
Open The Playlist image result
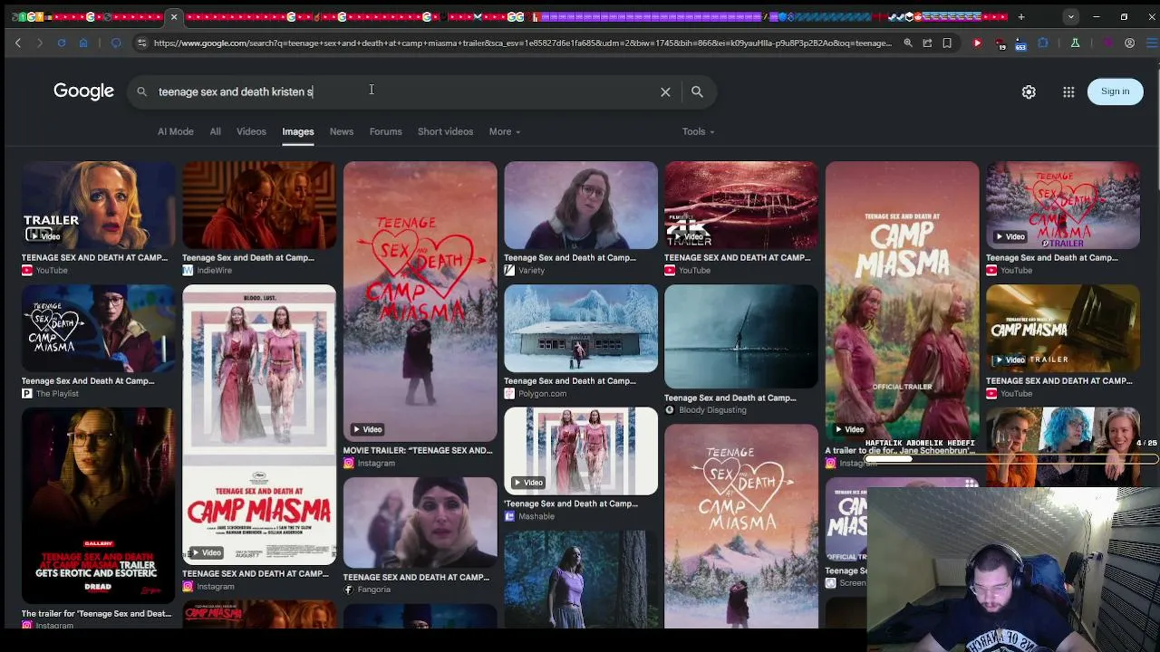pos(98,328)
